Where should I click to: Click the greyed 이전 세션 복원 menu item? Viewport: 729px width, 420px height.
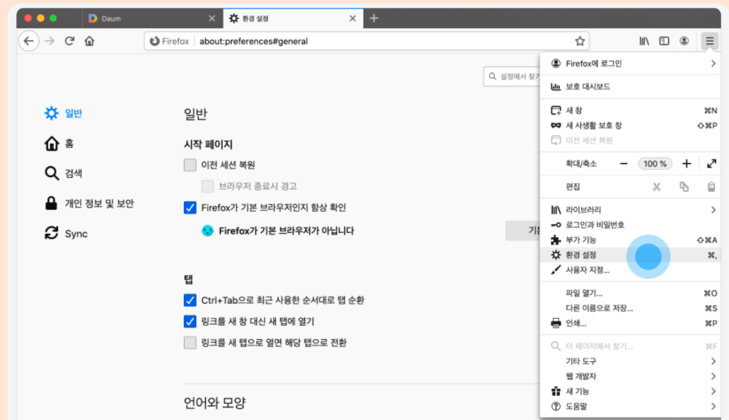tap(630, 140)
